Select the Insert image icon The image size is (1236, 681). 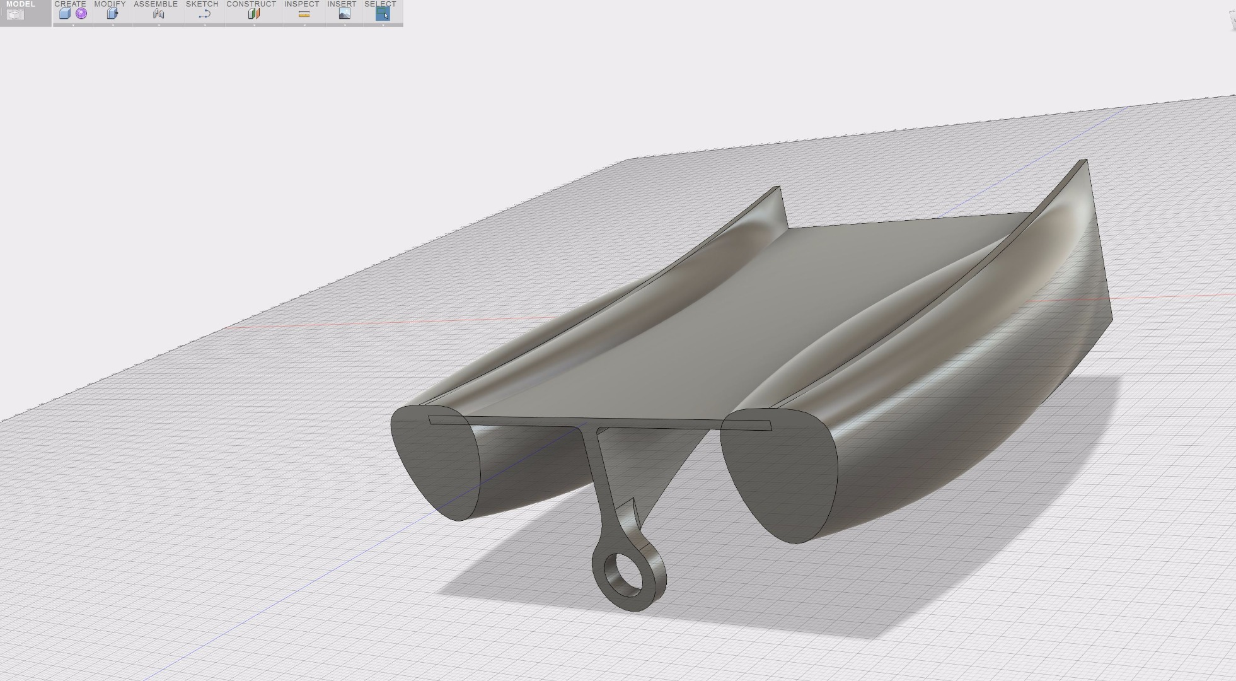click(x=344, y=14)
